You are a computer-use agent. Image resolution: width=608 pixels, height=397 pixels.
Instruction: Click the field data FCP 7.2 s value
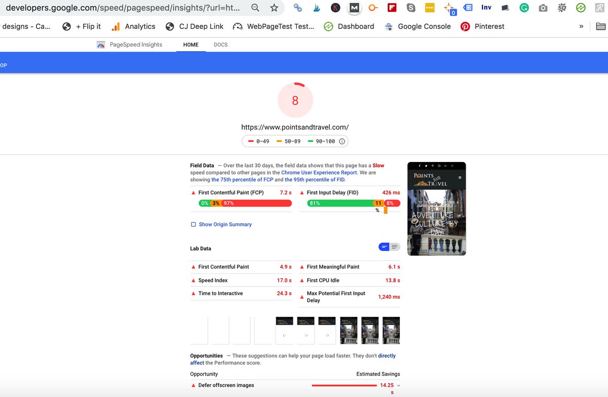click(286, 193)
